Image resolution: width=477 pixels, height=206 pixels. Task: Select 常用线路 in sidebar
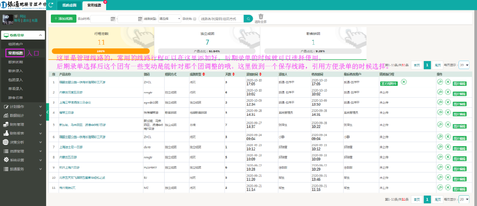16,53
